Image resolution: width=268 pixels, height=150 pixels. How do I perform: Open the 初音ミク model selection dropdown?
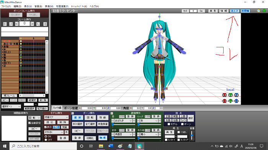[x=56, y=117]
